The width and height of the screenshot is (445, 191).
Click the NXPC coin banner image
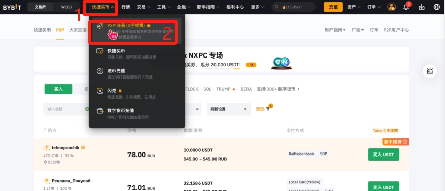[281, 63]
